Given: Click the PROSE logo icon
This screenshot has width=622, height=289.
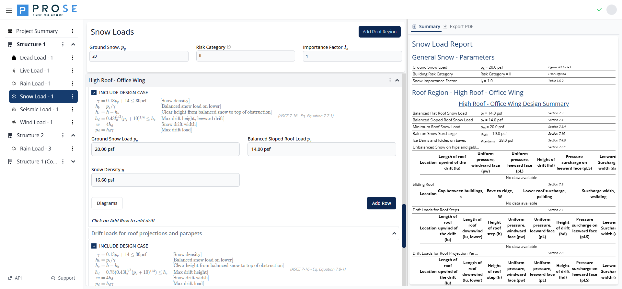Looking at the screenshot, I should click(x=22, y=10).
